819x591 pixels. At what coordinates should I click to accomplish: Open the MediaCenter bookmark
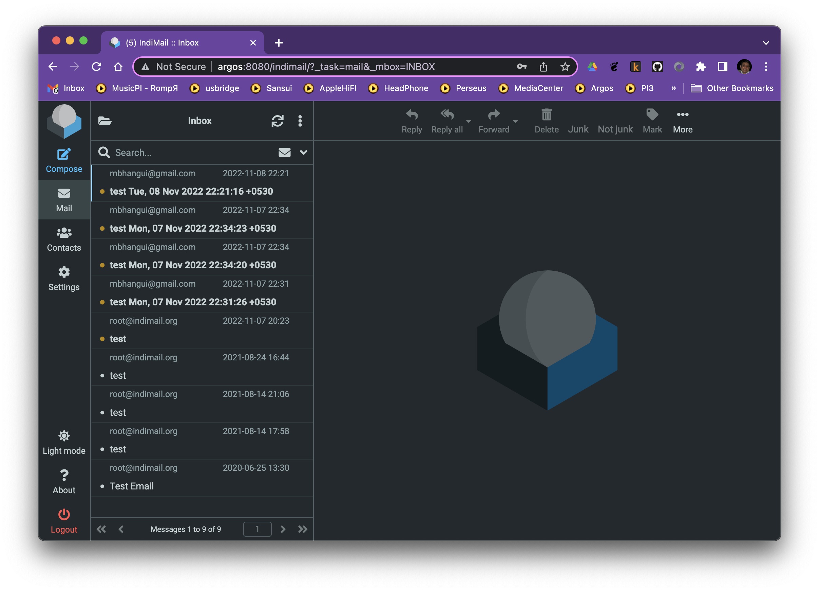[531, 88]
